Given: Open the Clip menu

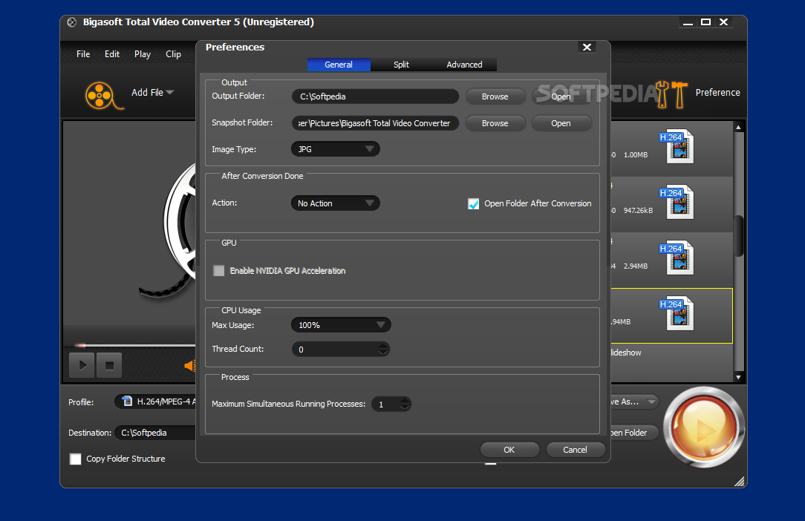Looking at the screenshot, I should [x=173, y=54].
